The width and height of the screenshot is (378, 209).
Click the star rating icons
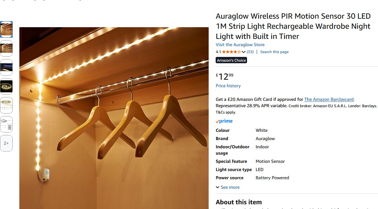231,52
